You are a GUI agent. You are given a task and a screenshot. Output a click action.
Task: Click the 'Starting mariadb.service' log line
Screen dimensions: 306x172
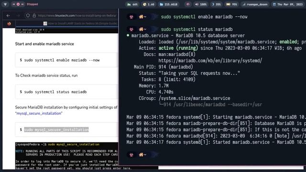[216, 117]
